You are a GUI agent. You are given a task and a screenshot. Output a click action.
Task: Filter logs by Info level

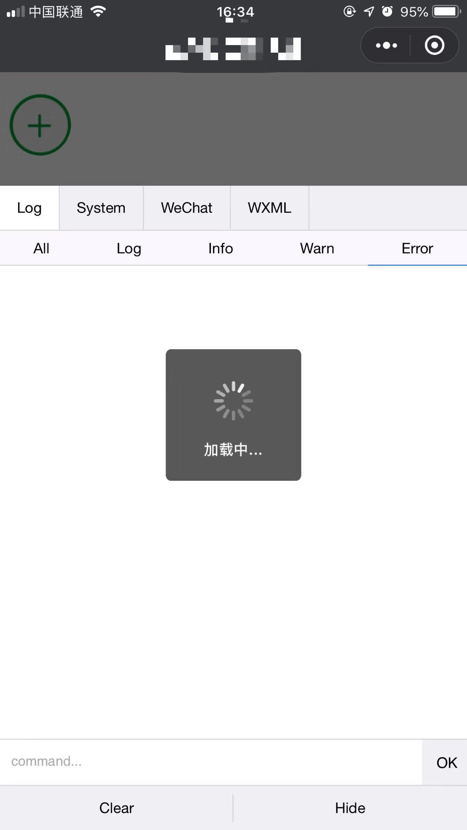221,249
